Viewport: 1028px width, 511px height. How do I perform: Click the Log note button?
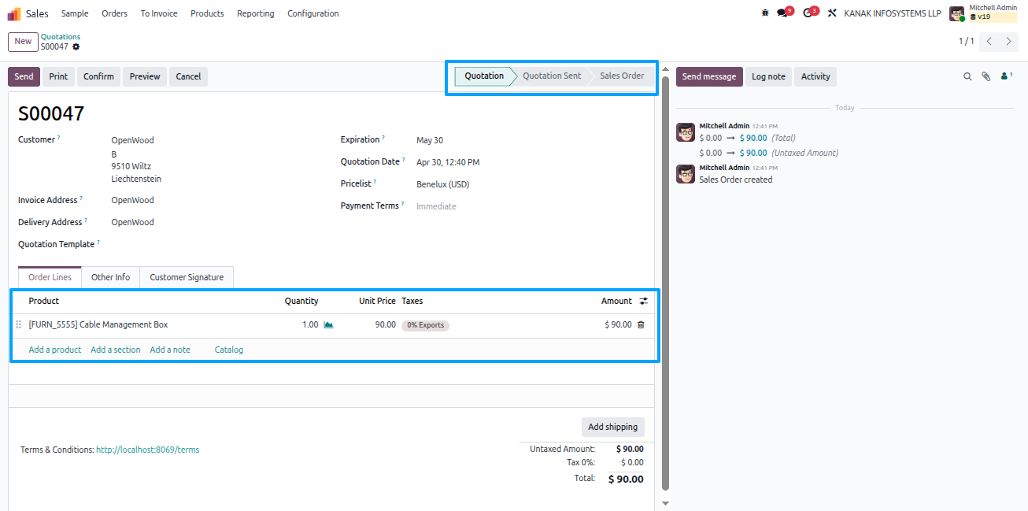[768, 76]
